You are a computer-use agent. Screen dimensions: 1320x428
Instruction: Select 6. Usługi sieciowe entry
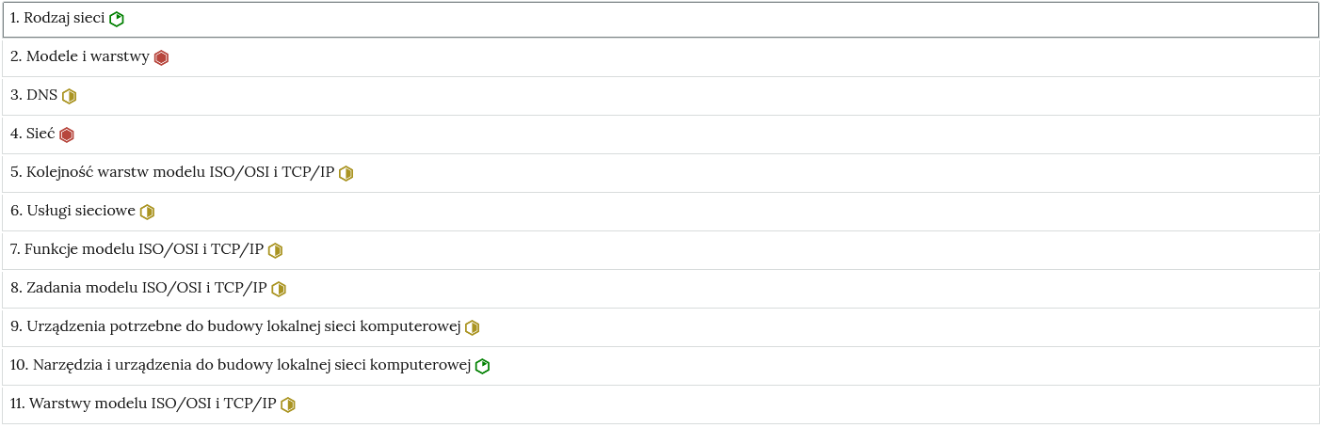click(660, 212)
